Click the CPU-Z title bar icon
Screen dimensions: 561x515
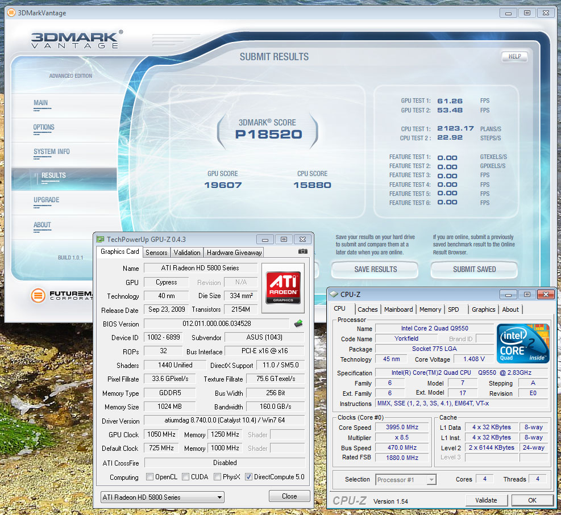[x=334, y=295]
